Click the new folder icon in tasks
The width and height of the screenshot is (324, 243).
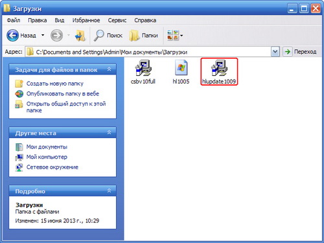point(19,84)
